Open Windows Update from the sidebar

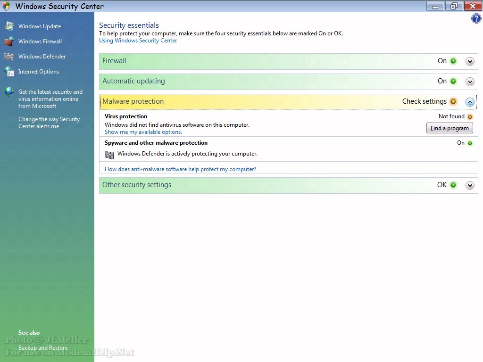(40, 26)
